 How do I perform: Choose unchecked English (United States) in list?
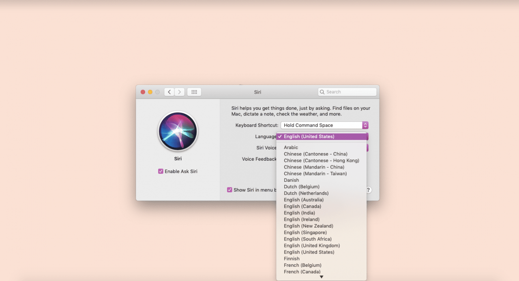coord(322,252)
